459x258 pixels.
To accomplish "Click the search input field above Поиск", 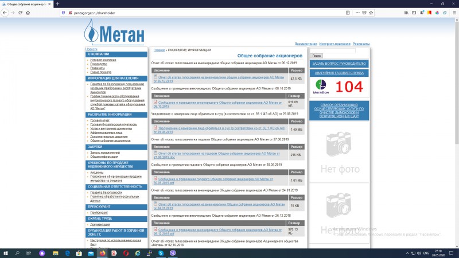I will pos(333,50).
